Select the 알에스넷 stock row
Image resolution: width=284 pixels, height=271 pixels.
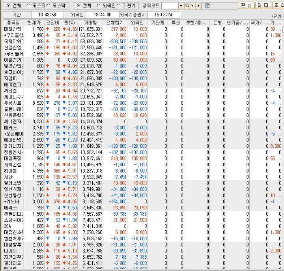click(142, 183)
